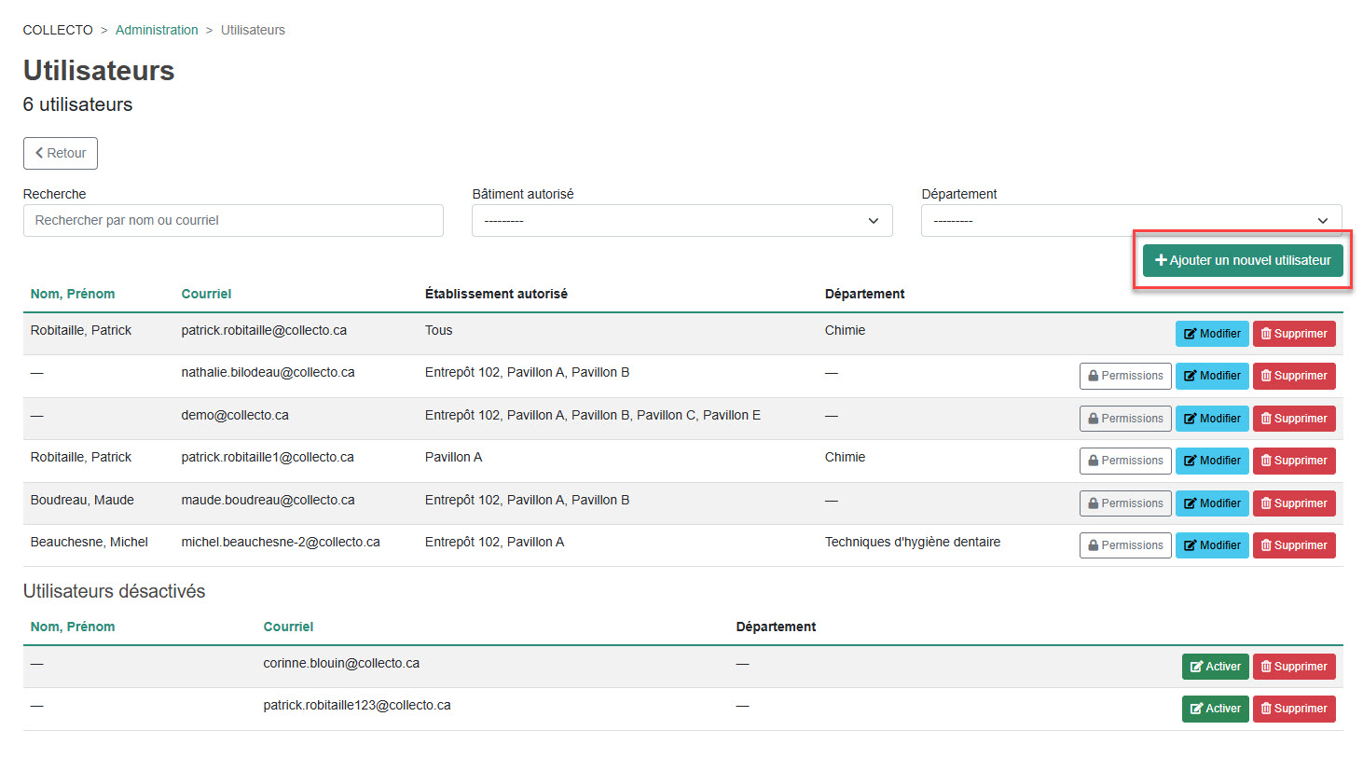Open Permissions for demo@collecto.ca

(1124, 419)
